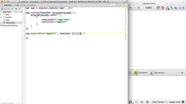
Task: Open the run configuration dropdown in WebStorm
Action: (112, 5)
